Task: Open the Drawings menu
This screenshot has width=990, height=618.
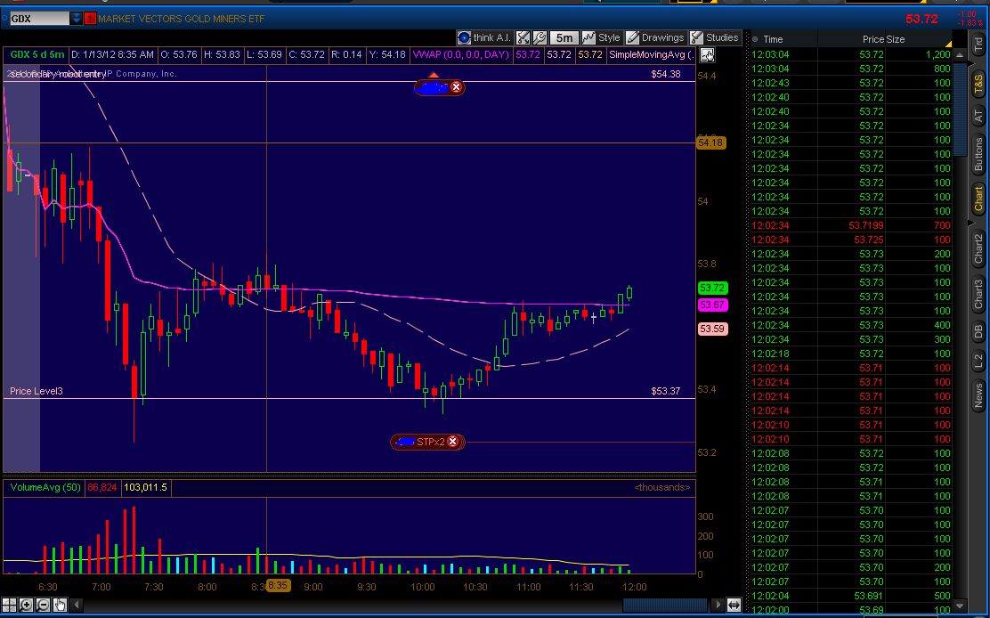Action: pyautogui.click(x=655, y=37)
